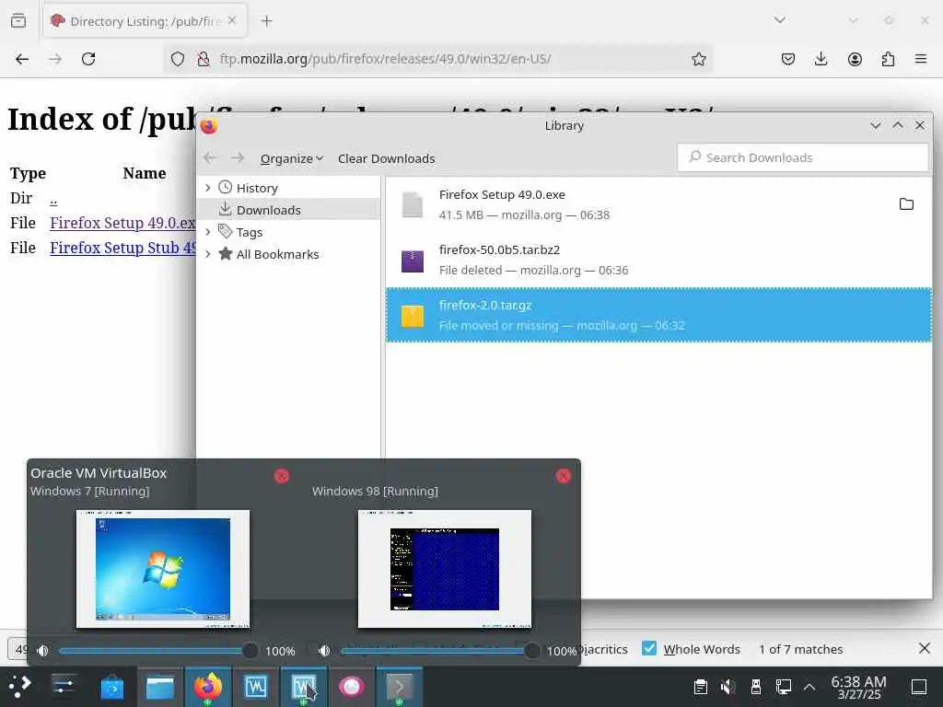This screenshot has width=943, height=707.
Task: Select the firefox-50.0b5.tar.bz2 download entry
Action: [658, 260]
